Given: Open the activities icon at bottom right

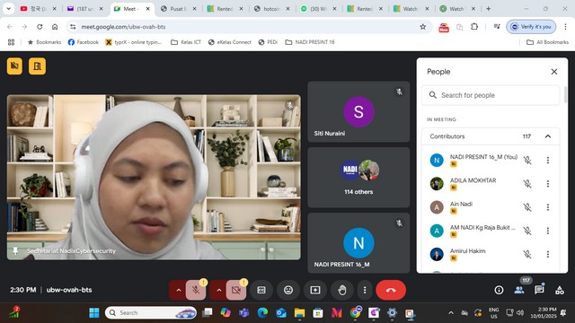Looking at the screenshot, I should pyautogui.click(x=560, y=290).
